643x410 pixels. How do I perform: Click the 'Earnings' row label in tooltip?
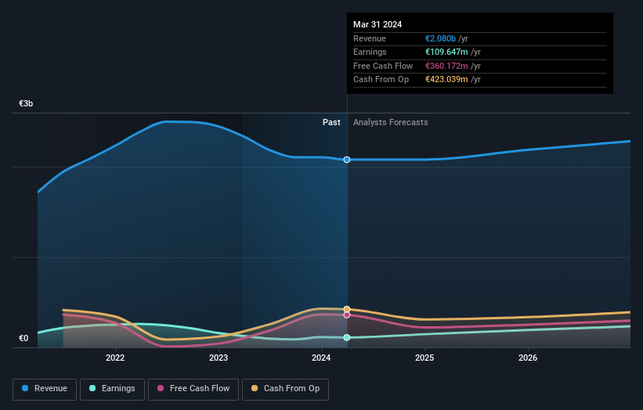coord(370,52)
